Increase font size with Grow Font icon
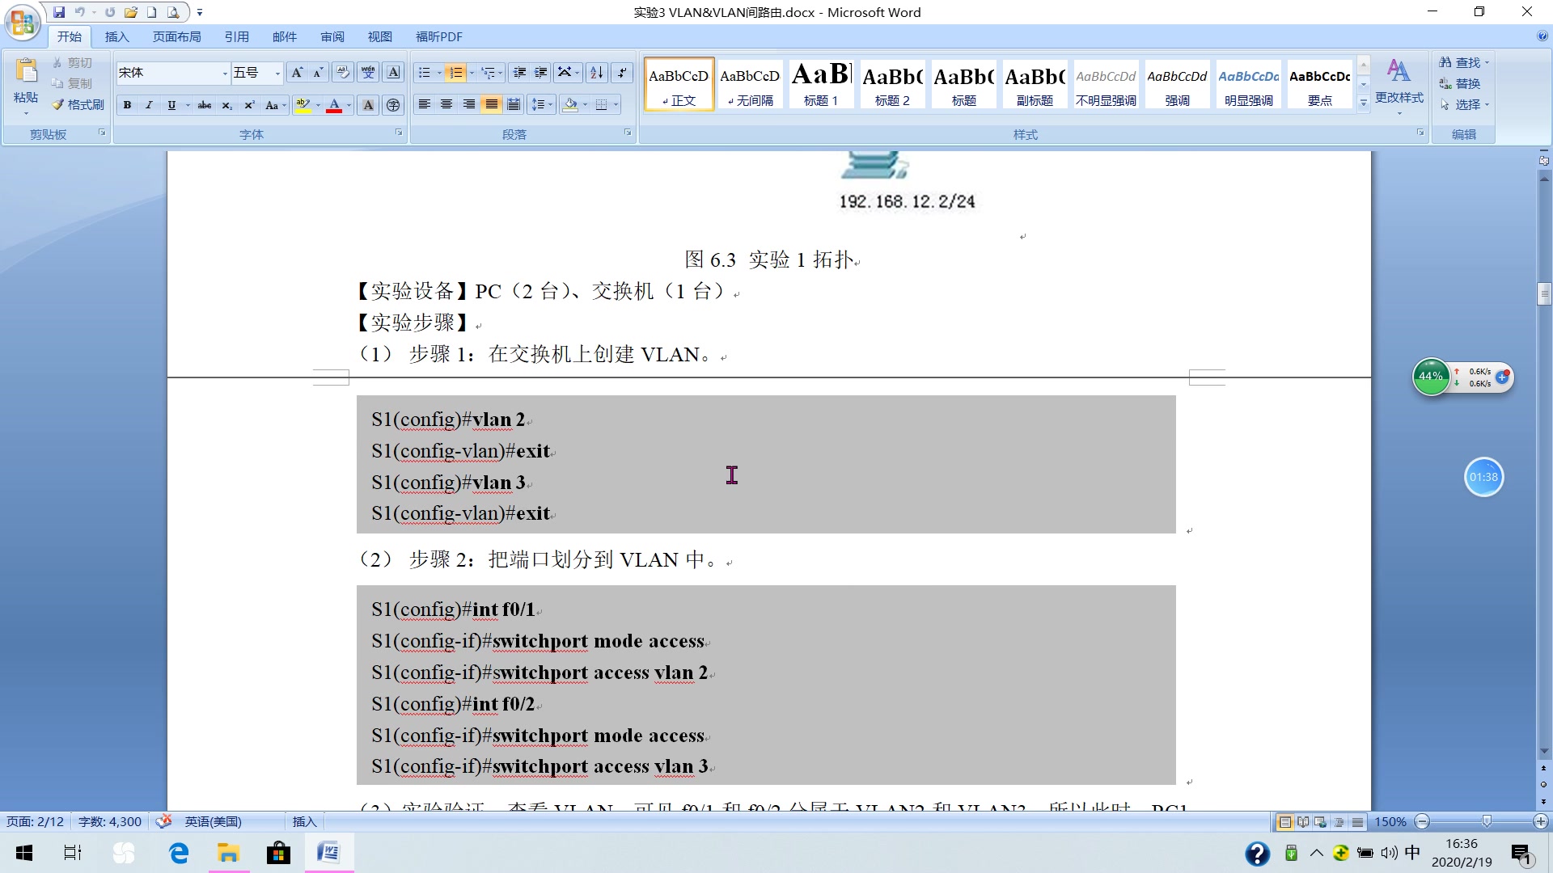The width and height of the screenshot is (1553, 873). click(296, 73)
